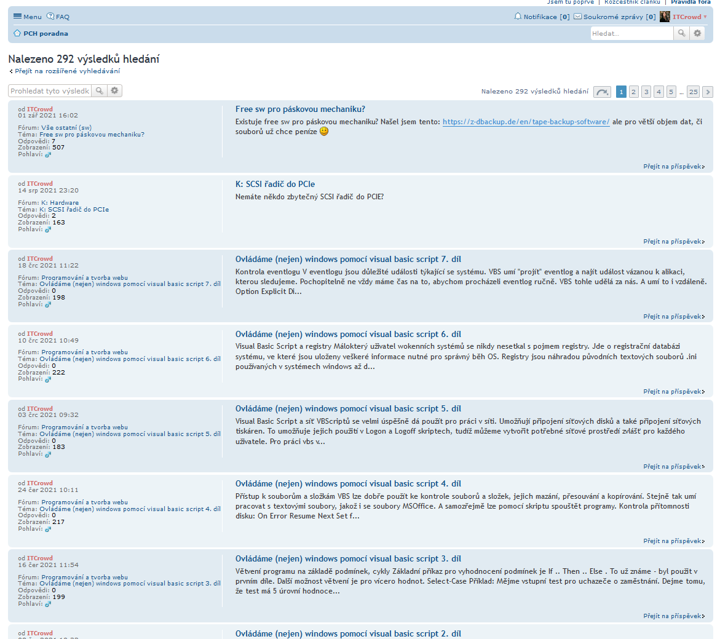This screenshot has height=639, width=720.
Task: Open Soukromé zprávy private messages
Action: pos(614,17)
